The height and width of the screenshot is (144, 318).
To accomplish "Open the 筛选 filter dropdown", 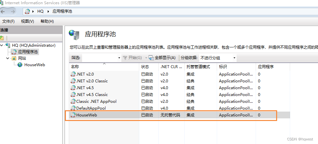I will pos(119,58).
